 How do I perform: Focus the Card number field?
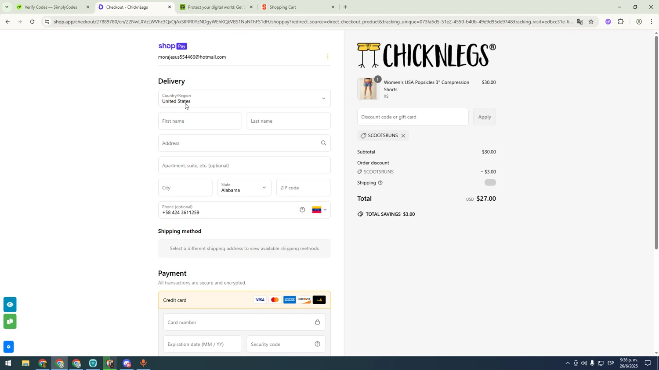(x=244, y=322)
